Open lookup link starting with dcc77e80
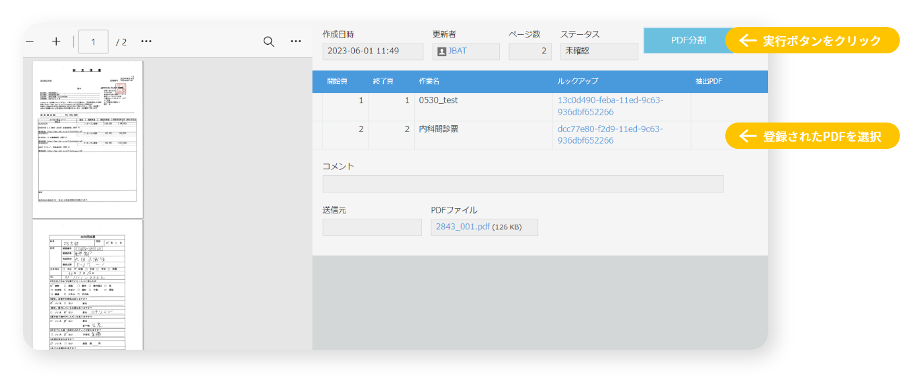The image size is (900, 386). coord(610,134)
